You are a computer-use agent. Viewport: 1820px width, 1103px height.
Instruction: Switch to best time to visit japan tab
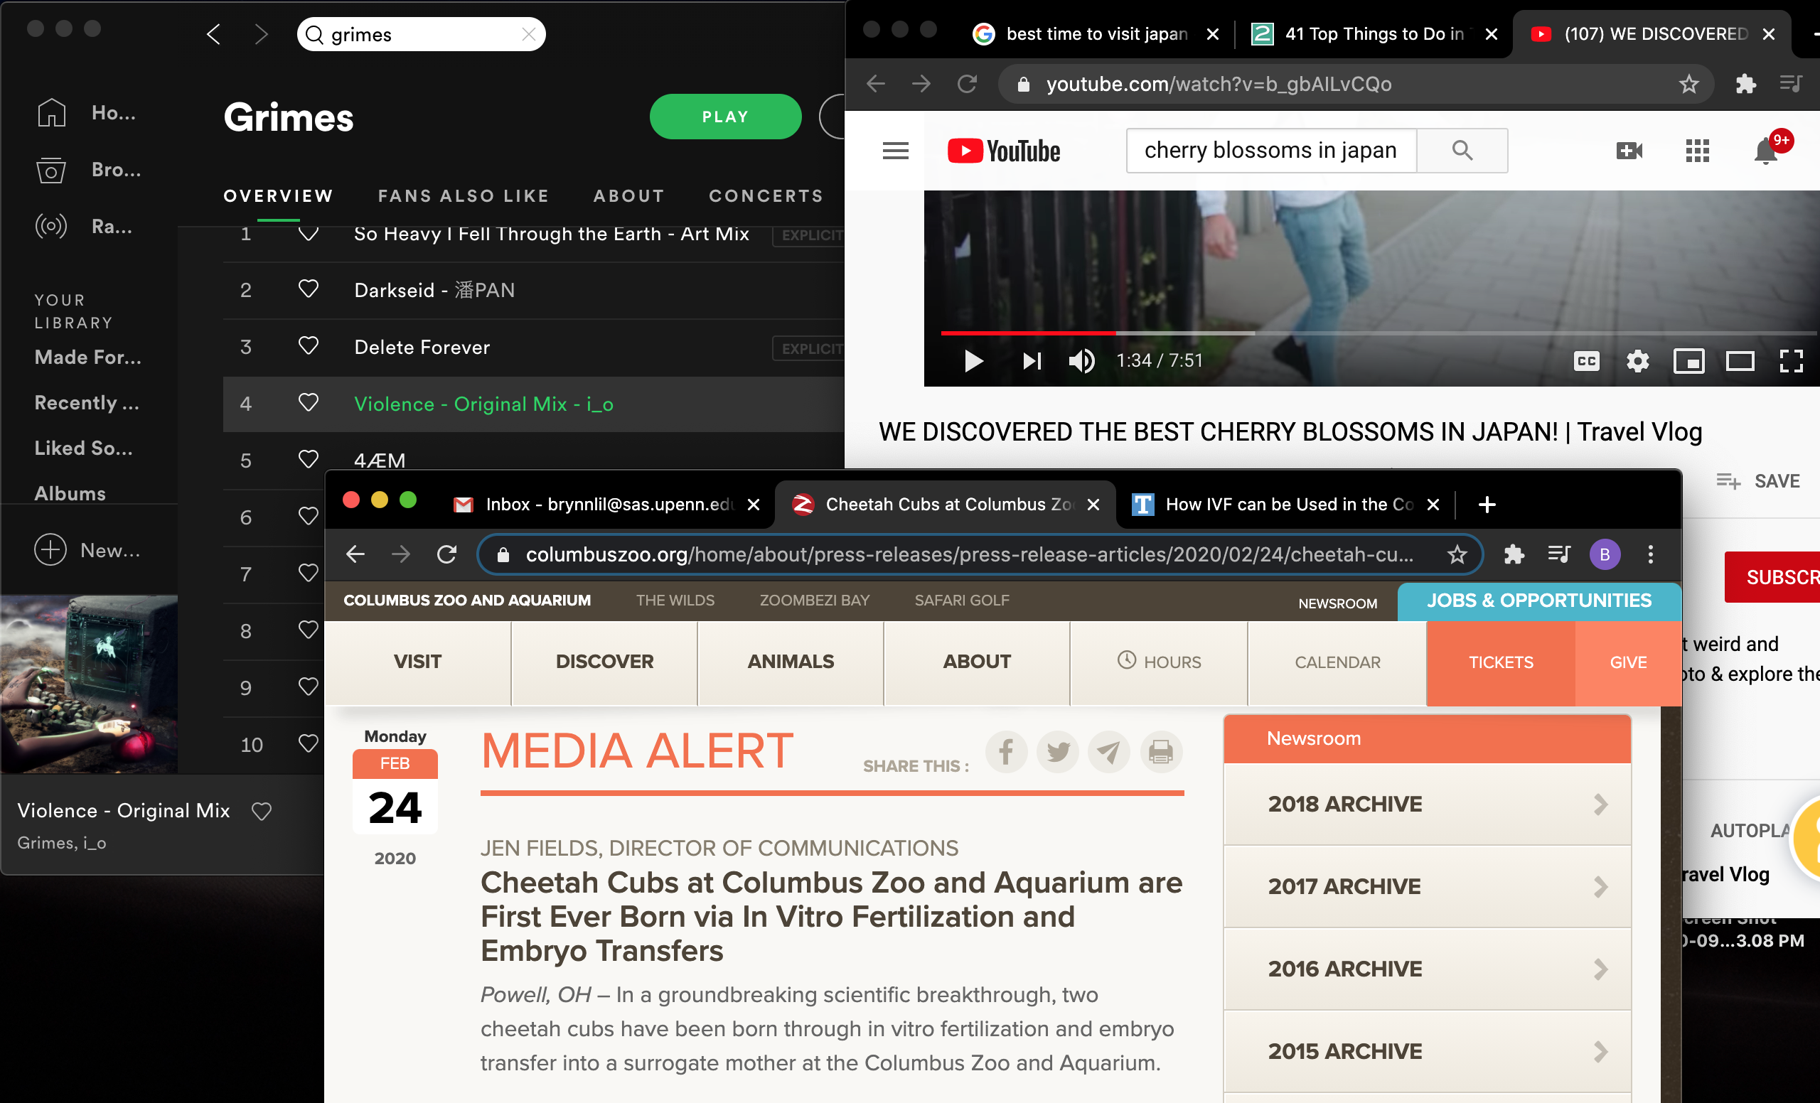(x=1097, y=34)
